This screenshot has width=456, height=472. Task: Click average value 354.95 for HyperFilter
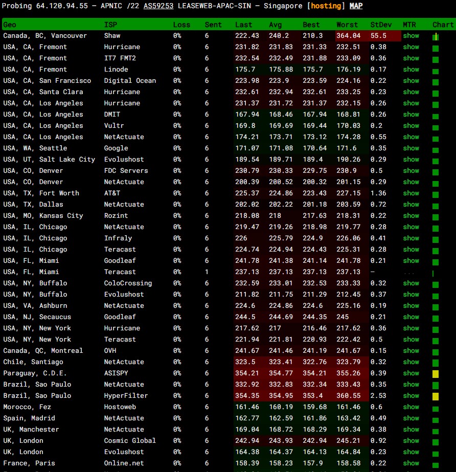[281, 395]
